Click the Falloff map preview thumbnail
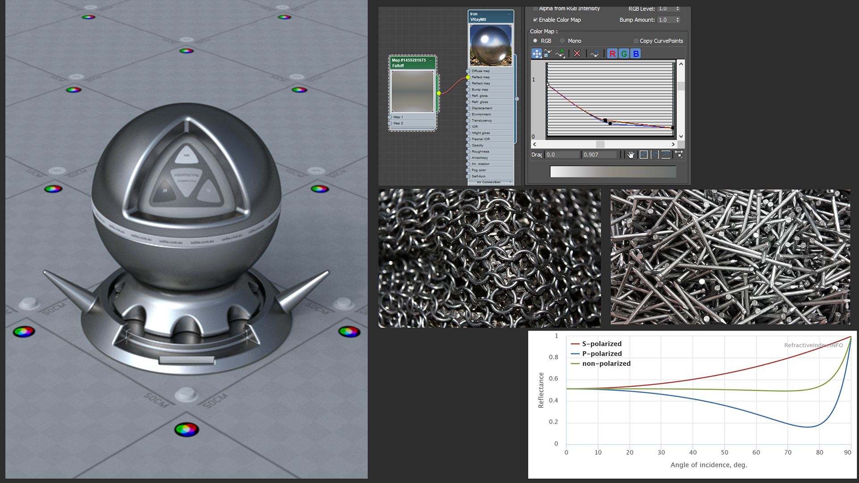The height and width of the screenshot is (483, 859). [412, 91]
